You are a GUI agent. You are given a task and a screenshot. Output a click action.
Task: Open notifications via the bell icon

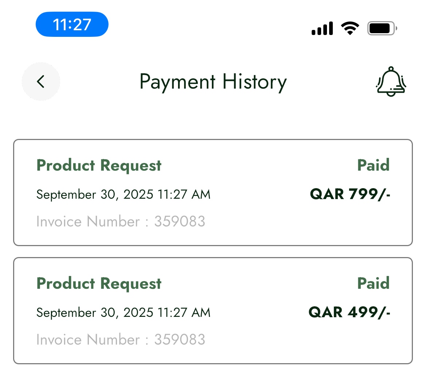[x=391, y=82]
